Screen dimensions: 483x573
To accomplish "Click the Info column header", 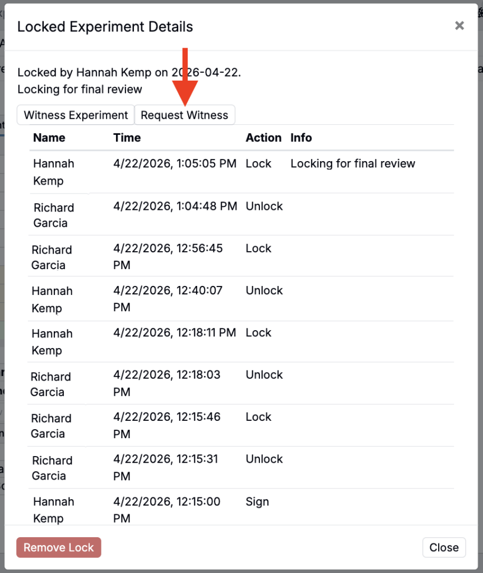I will 301,138.
